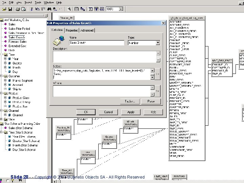Click the Customer class folder icon
The height and width of the screenshot is (183, 244).
point(5,76)
